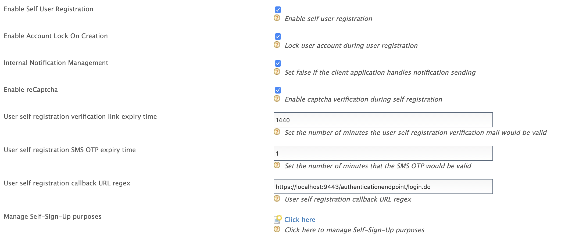Toggle the Internal Notification Management checkbox

point(278,63)
